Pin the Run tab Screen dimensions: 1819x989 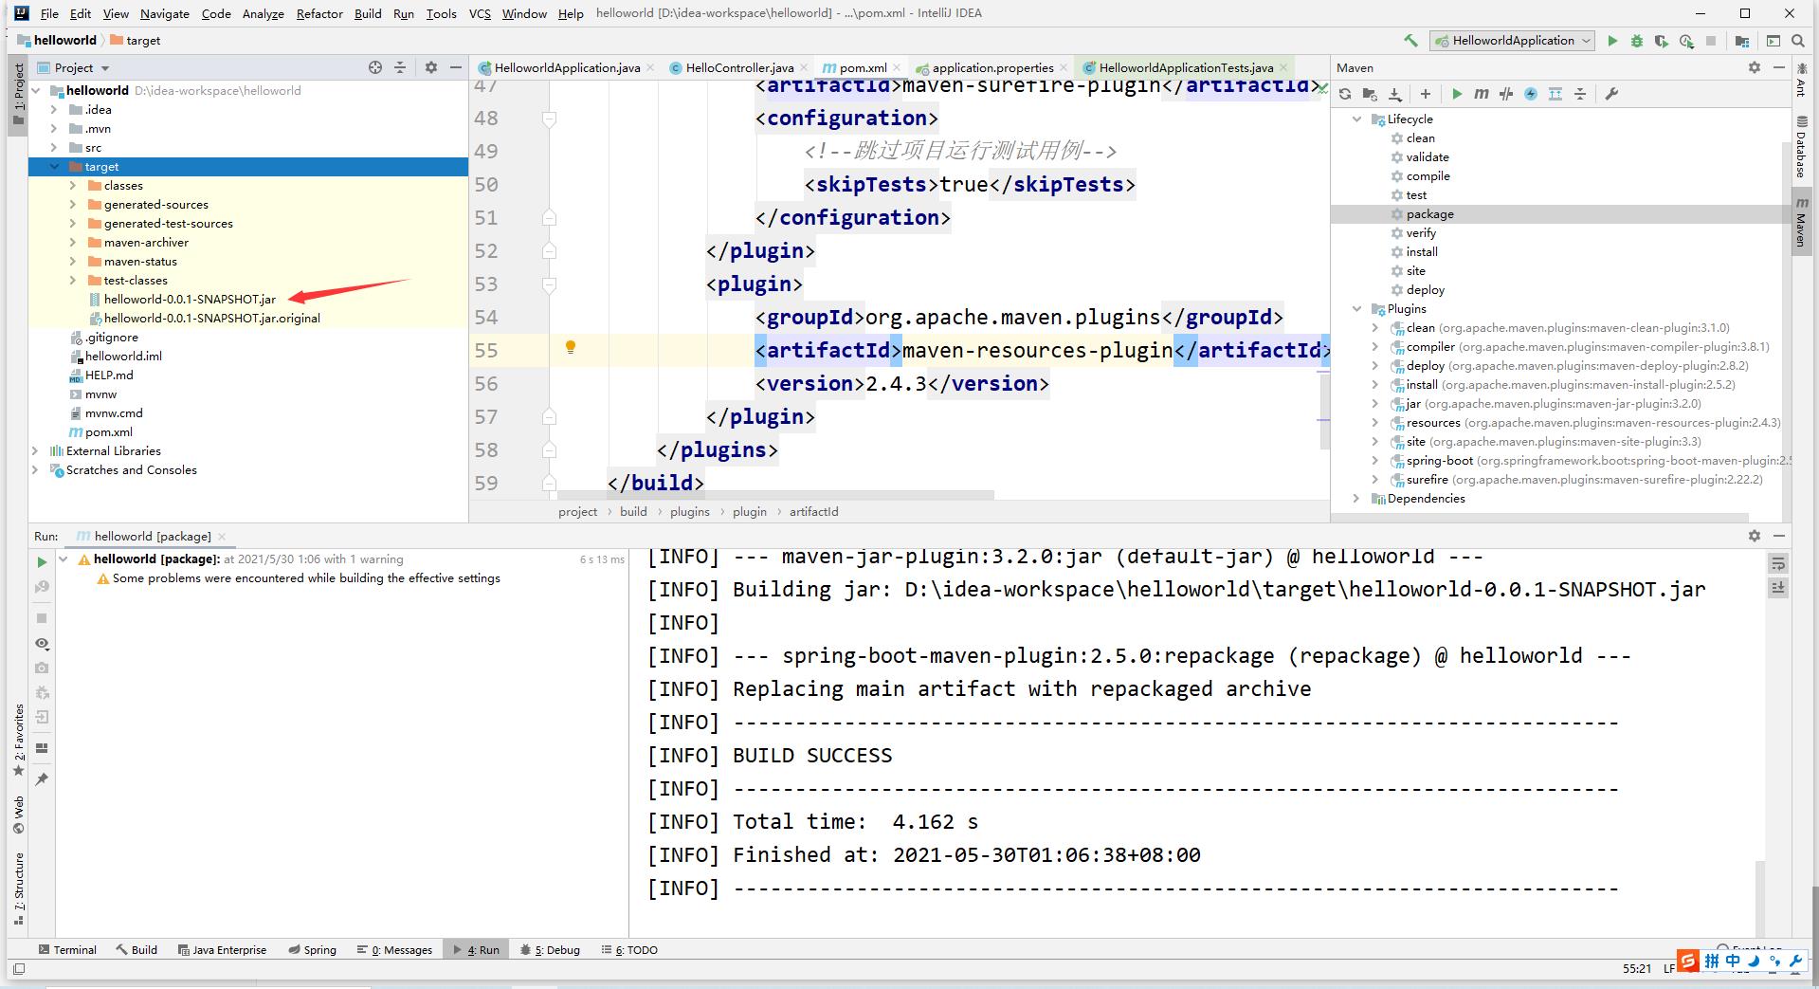point(42,779)
